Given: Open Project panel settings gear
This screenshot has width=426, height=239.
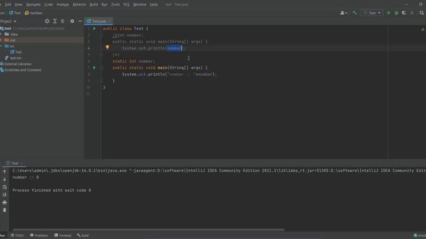Looking at the screenshot, I should (x=72, y=21).
